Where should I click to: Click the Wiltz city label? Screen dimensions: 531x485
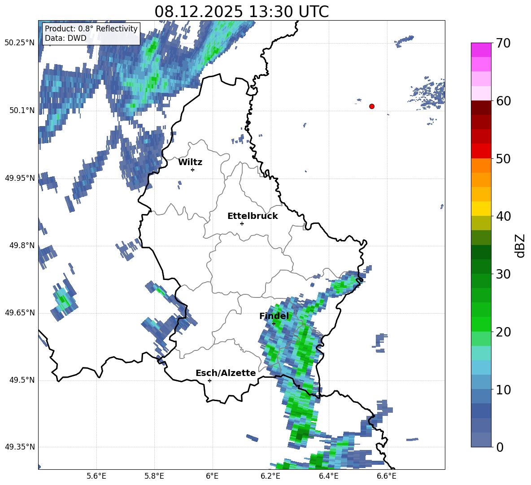[x=190, y=162]
